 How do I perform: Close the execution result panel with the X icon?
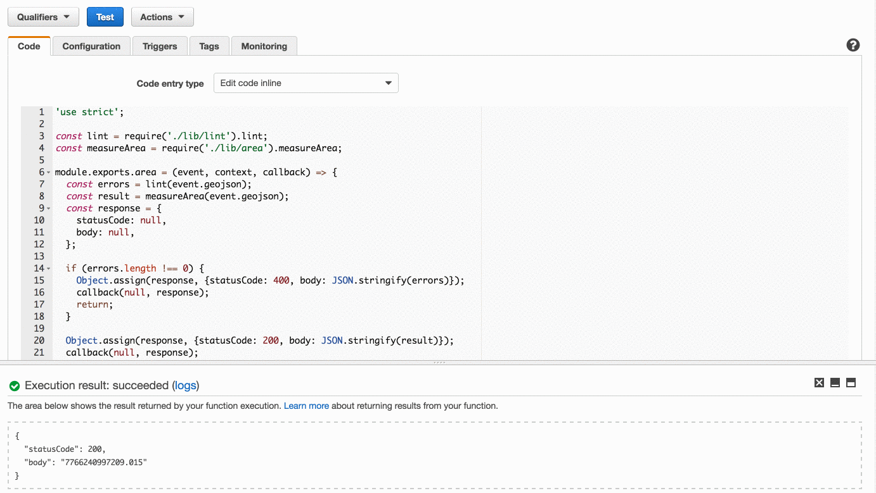(x=819, y=382)
